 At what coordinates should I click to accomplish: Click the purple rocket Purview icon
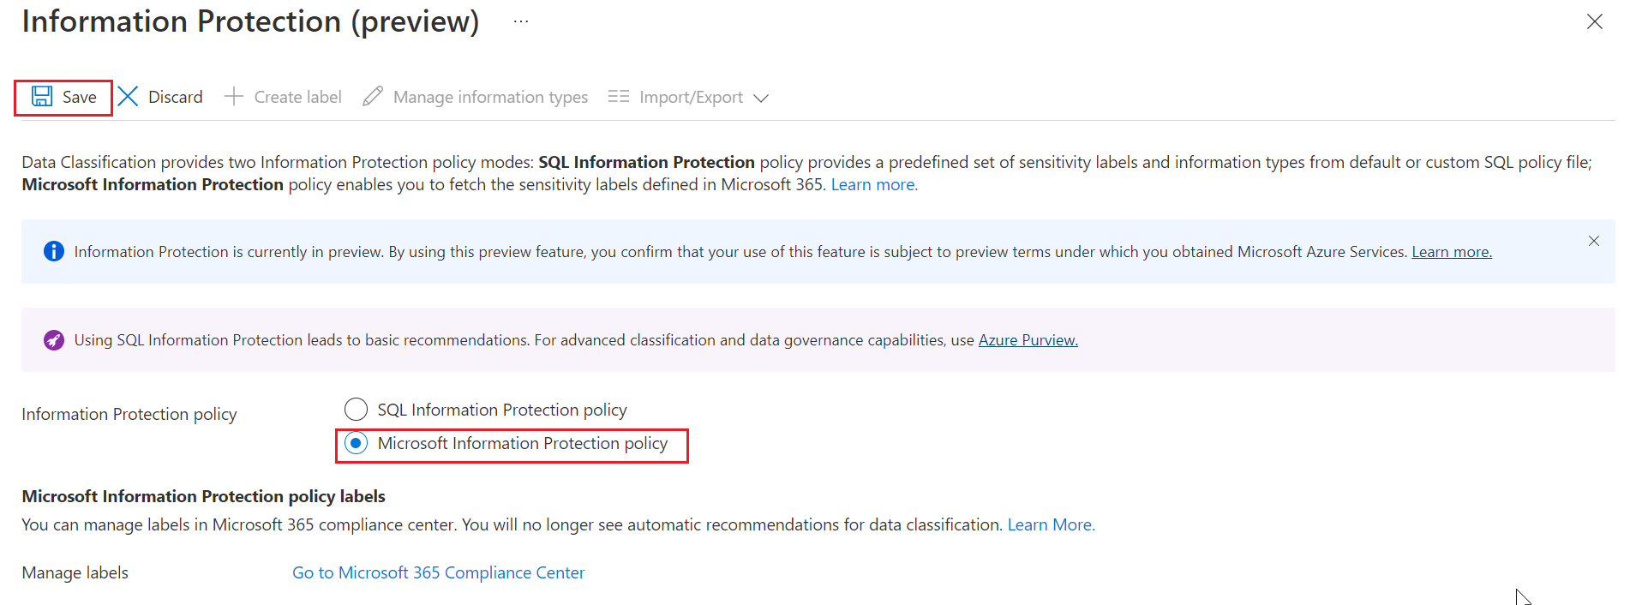54,340
